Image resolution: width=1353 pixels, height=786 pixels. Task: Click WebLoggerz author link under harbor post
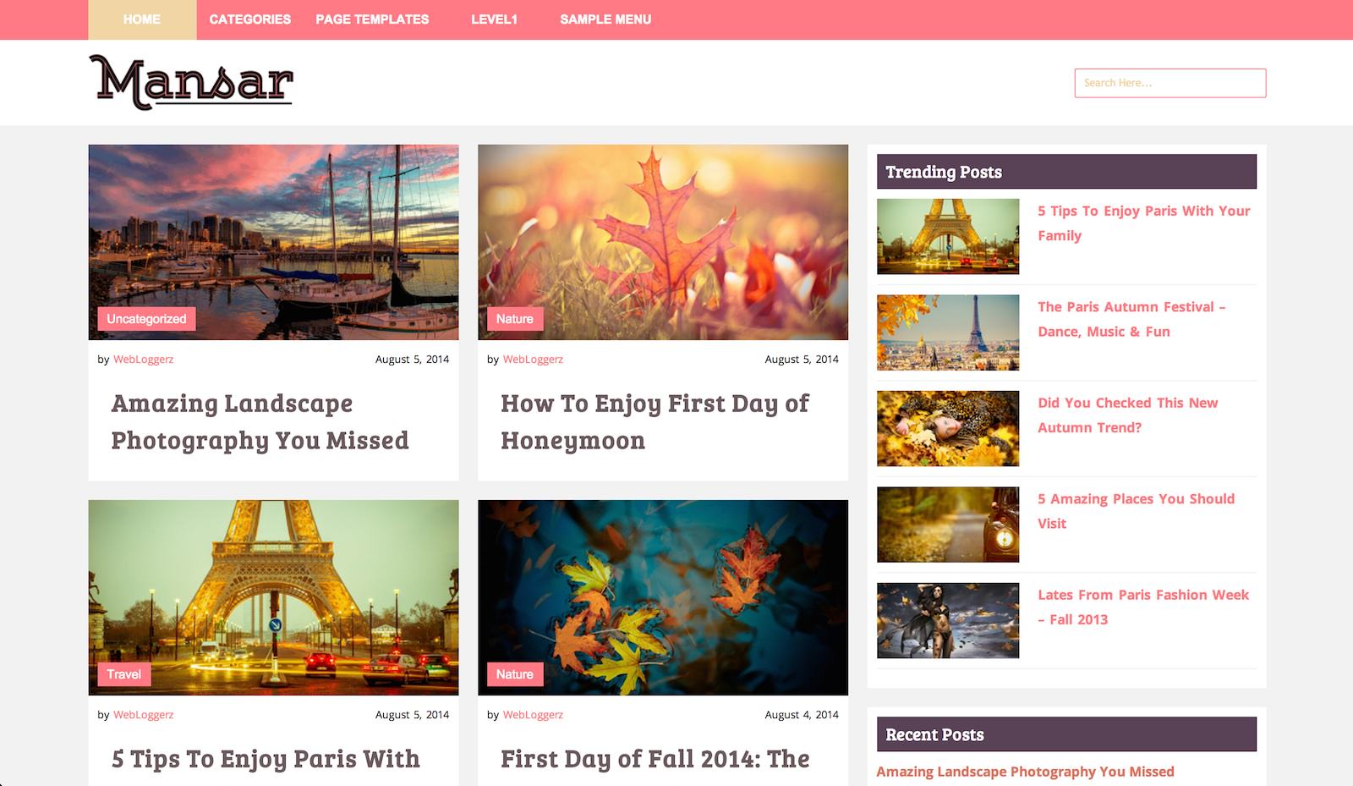(x=144, y=360)
